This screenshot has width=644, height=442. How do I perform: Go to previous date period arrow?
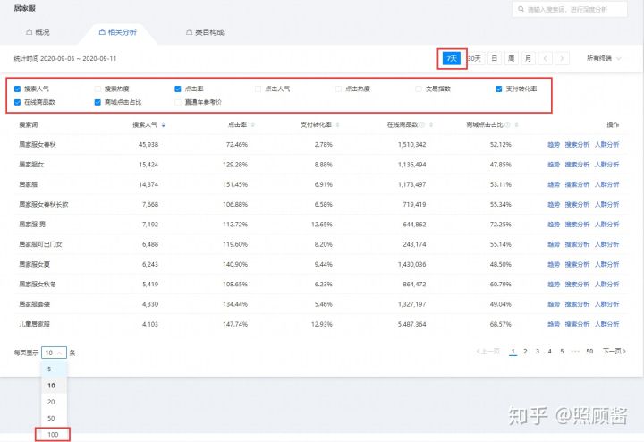coord(545,59)
